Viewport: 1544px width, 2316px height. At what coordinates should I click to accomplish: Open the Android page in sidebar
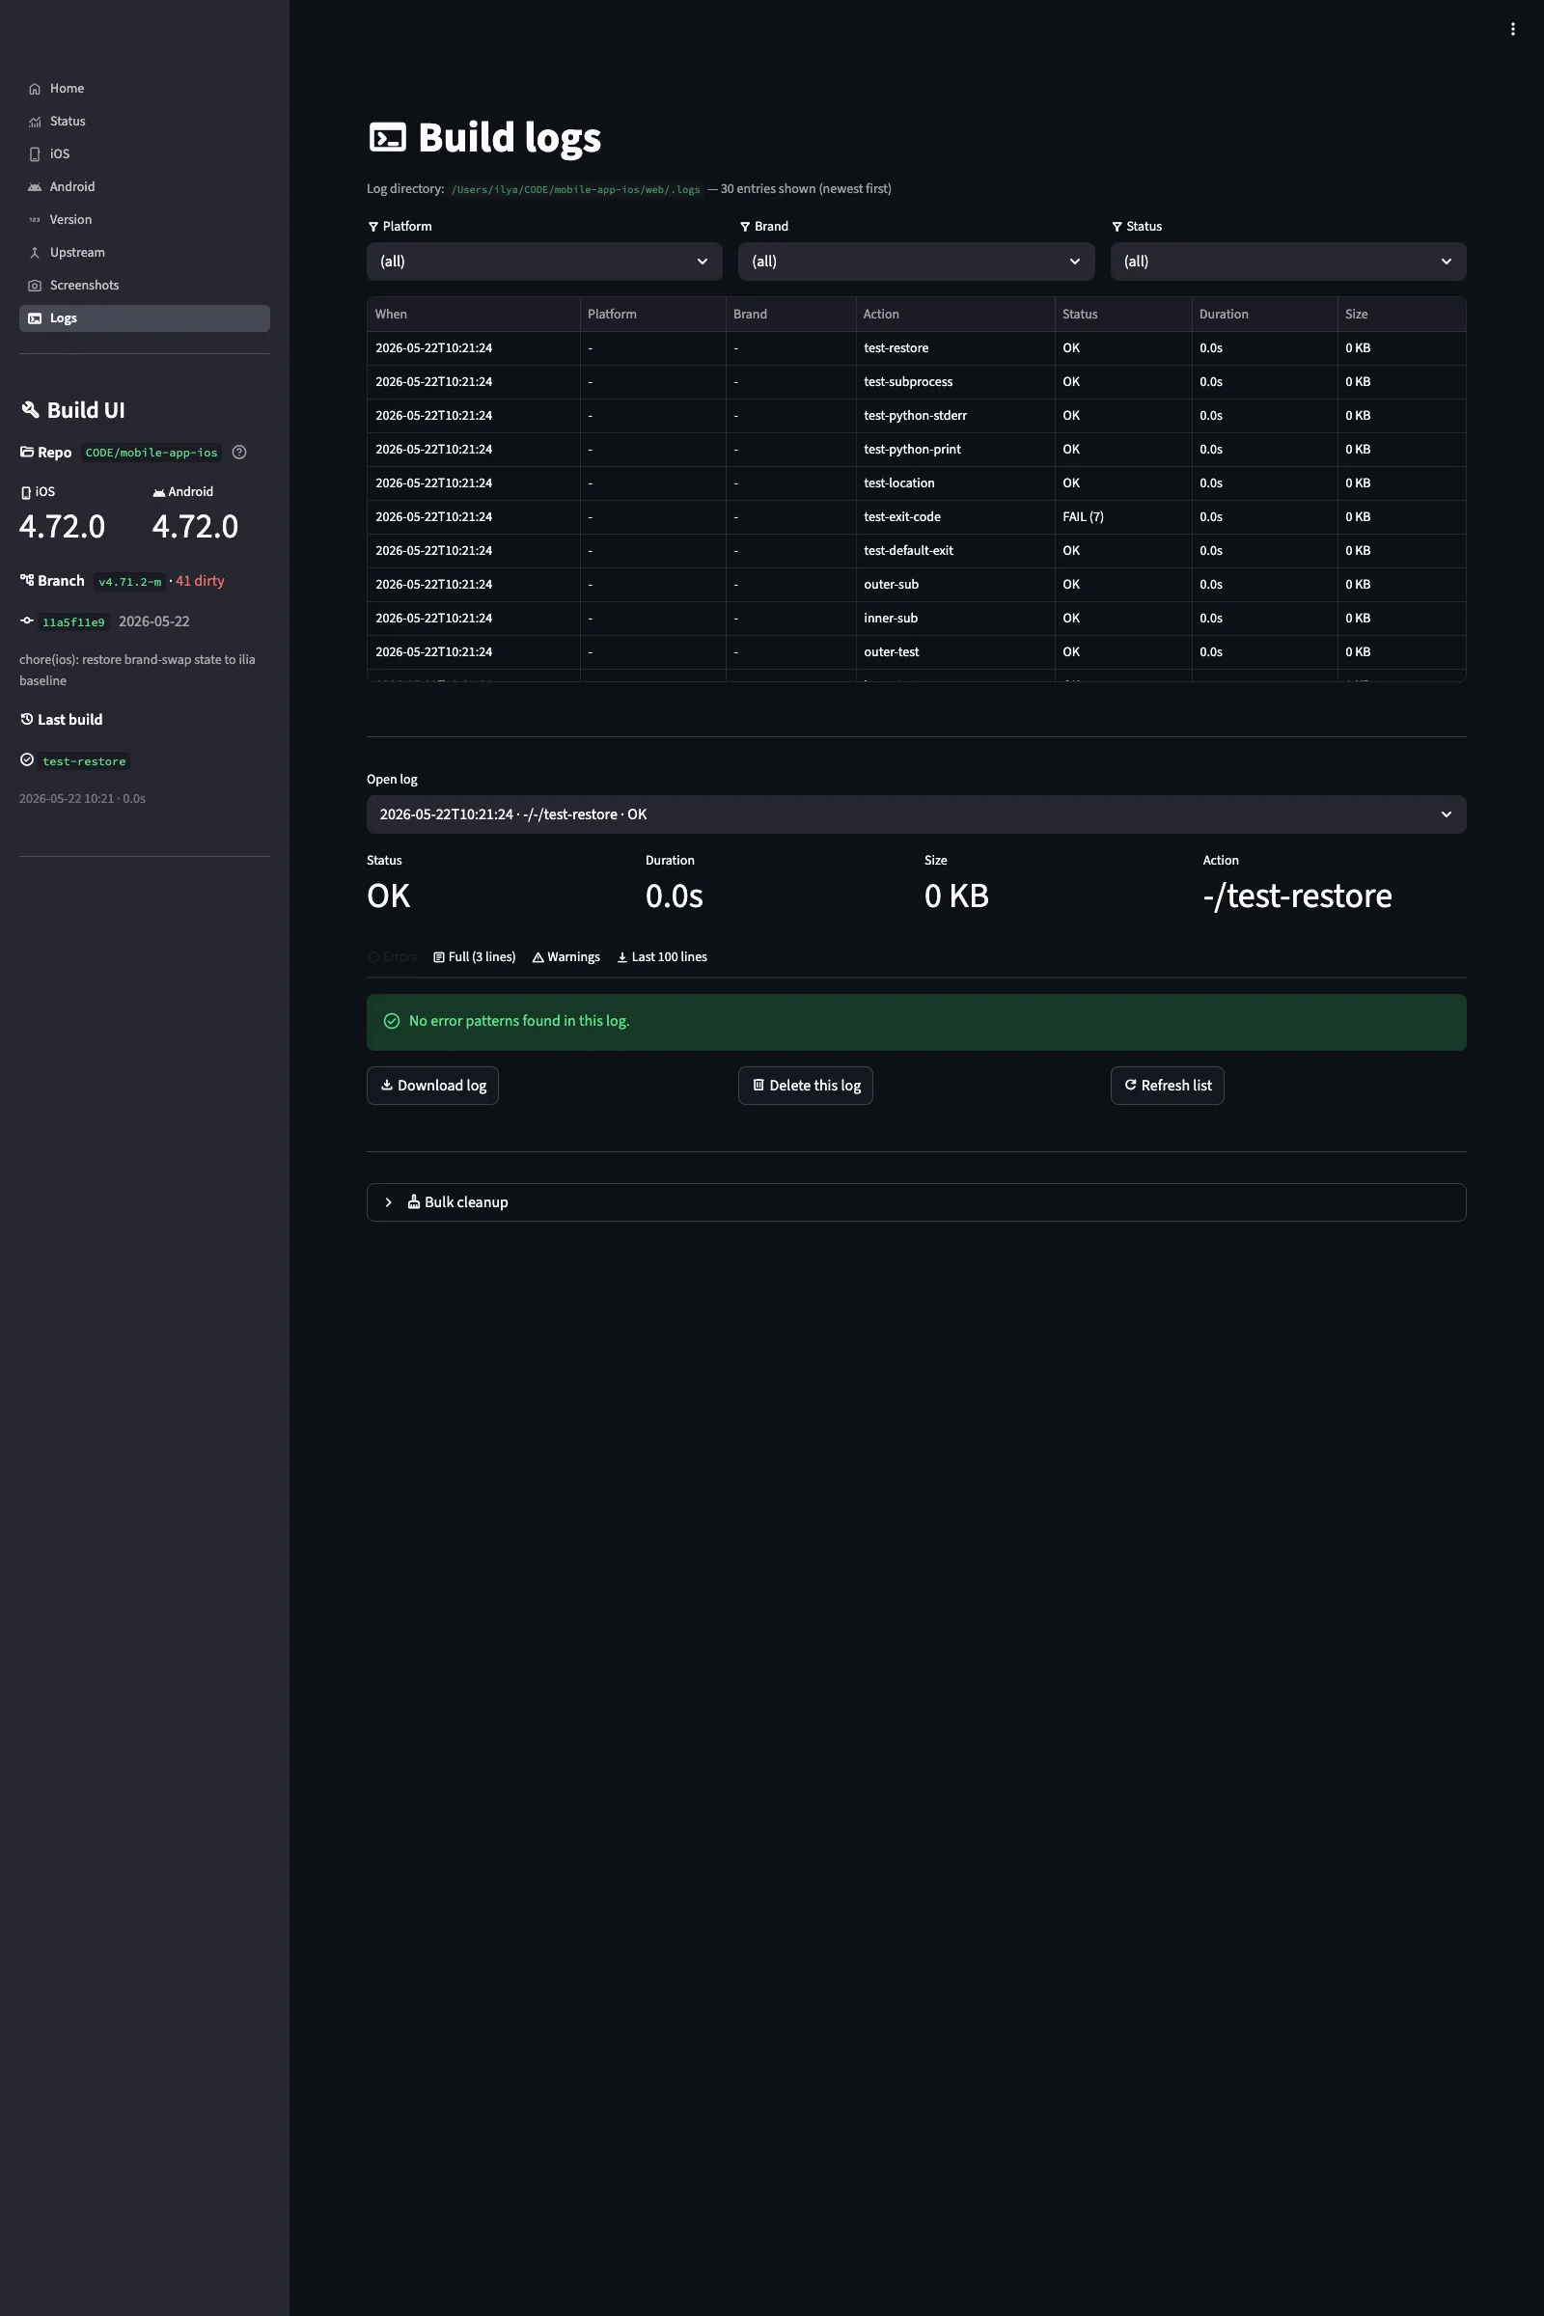pos(144,187)
